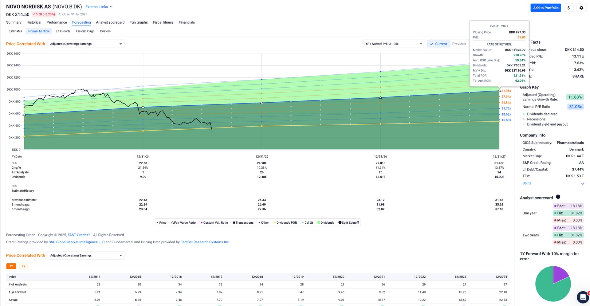Image resolution: width=590 pixels, height=306 pixels.
Task: Open S&P Global Market Intelligence LLC link
Action: coord(77,242)
